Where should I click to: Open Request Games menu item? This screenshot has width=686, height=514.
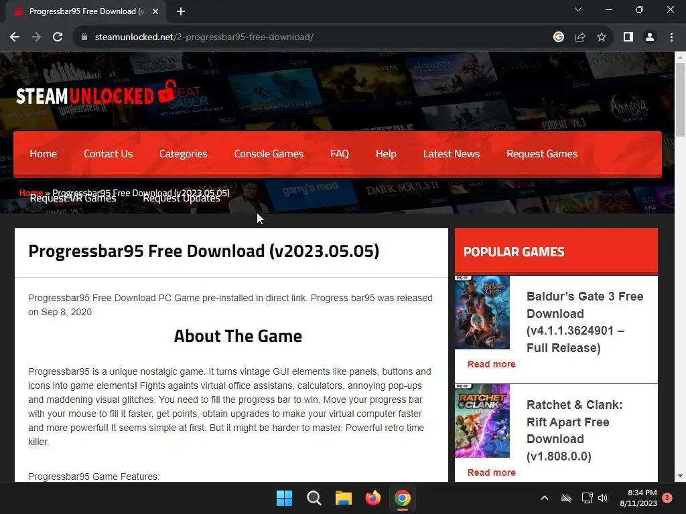click(542, 154)
